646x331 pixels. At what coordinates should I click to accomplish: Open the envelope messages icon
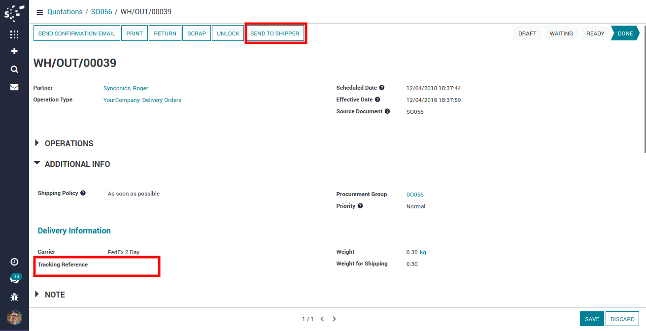coord(14,87)
